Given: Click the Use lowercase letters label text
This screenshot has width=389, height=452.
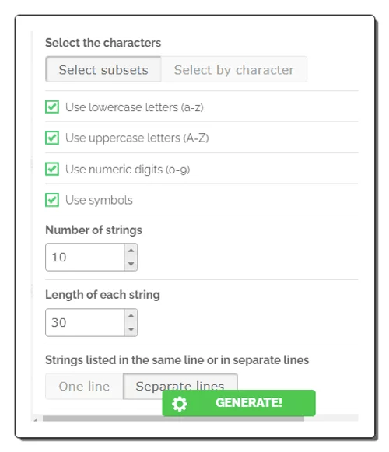Looking at the screenshot, I should [135, 107].
